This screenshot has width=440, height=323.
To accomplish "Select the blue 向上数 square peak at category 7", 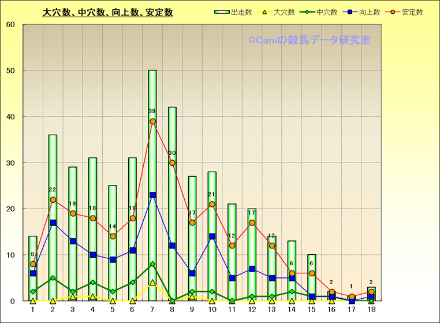I will pyautogui.click(x=152, y=195).
